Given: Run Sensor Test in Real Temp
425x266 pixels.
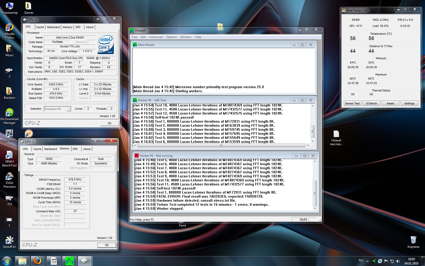Looking at the screenshot, I should pyautogui.click(x=352, y=103).
